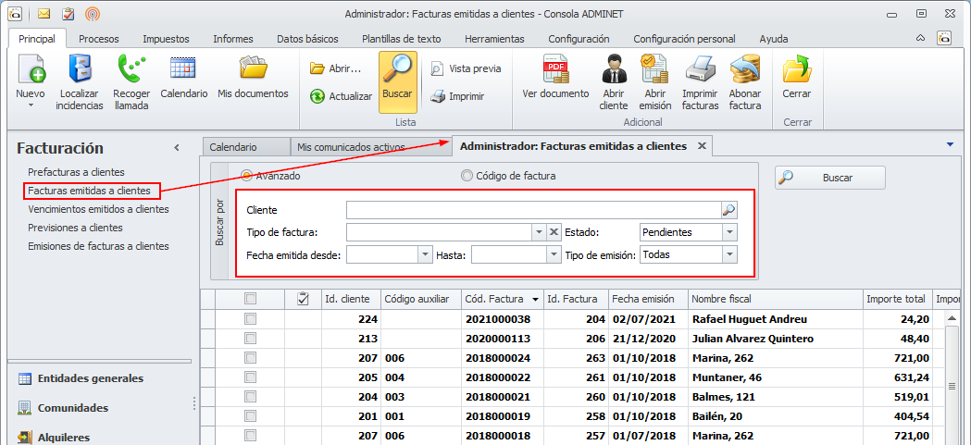The image size is (971, 445).
Task: Select the Avanzado radio button
Action: [x=246, y=176]
